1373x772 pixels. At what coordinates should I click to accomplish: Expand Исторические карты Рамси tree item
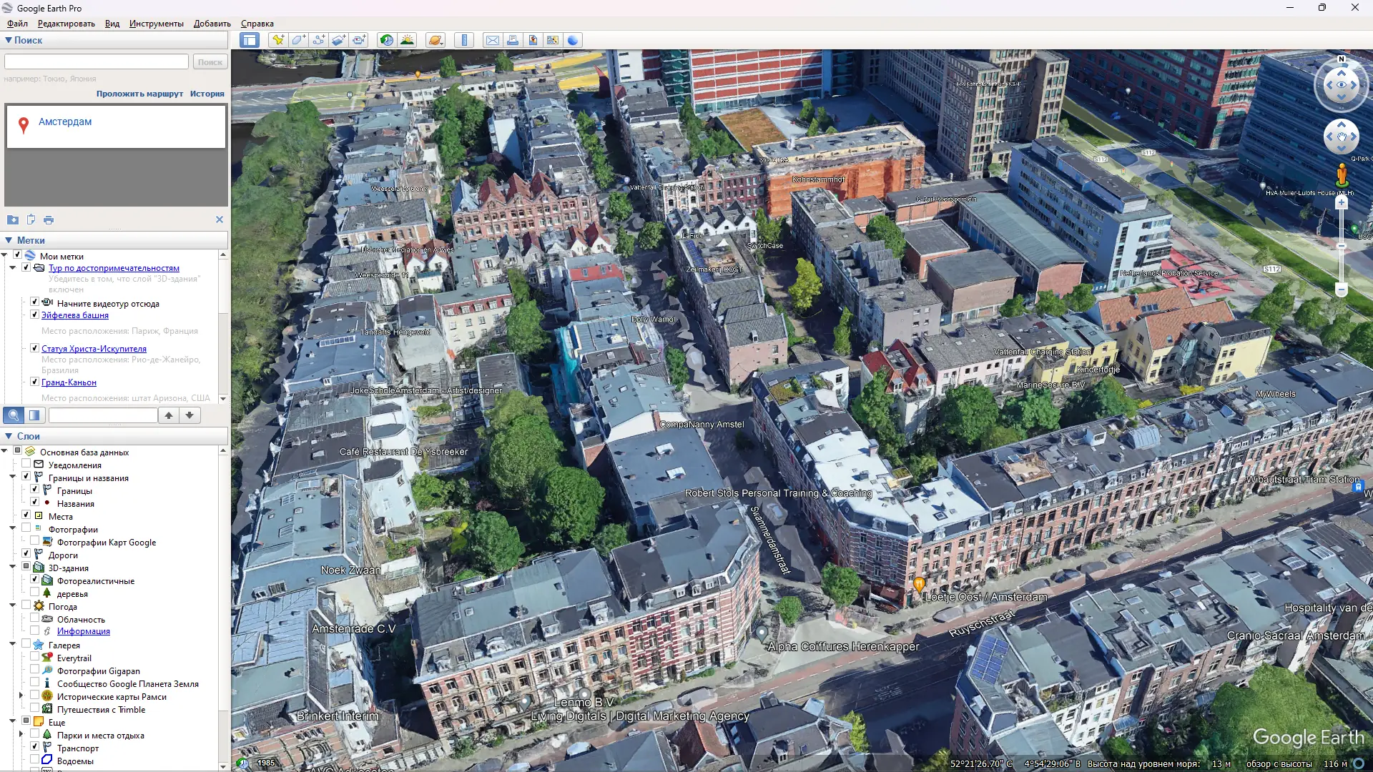[x=21, y=696]
